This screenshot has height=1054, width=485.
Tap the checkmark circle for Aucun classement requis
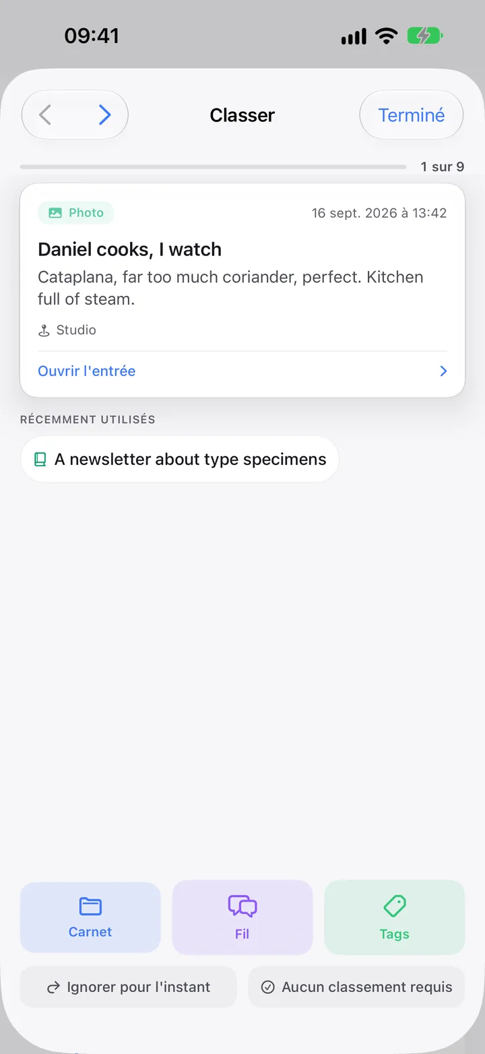click(x=268, y=987)
